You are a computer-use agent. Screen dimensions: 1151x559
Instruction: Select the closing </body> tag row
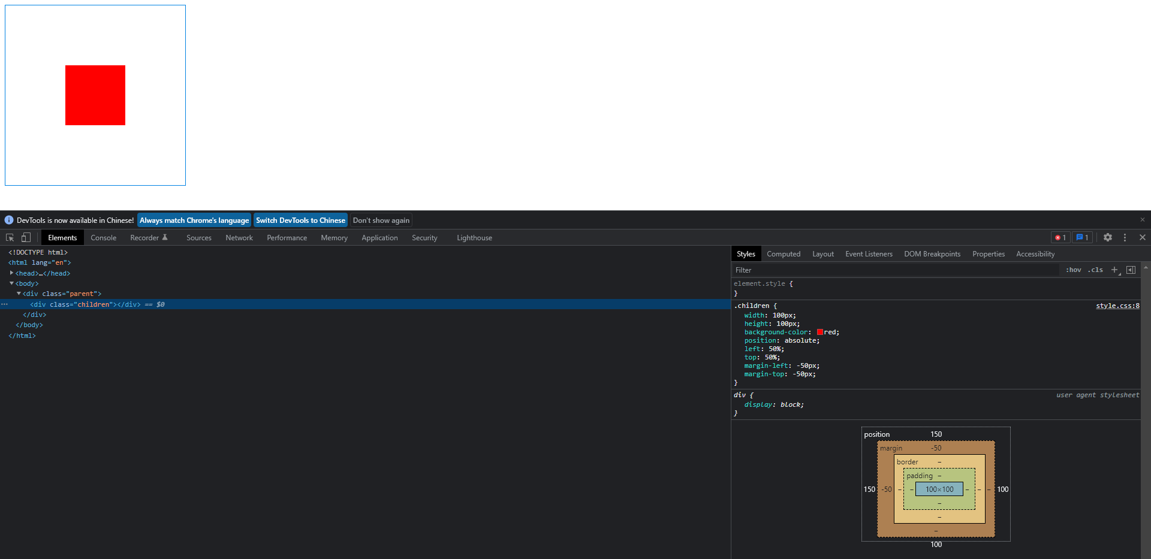tap(364, 325)
